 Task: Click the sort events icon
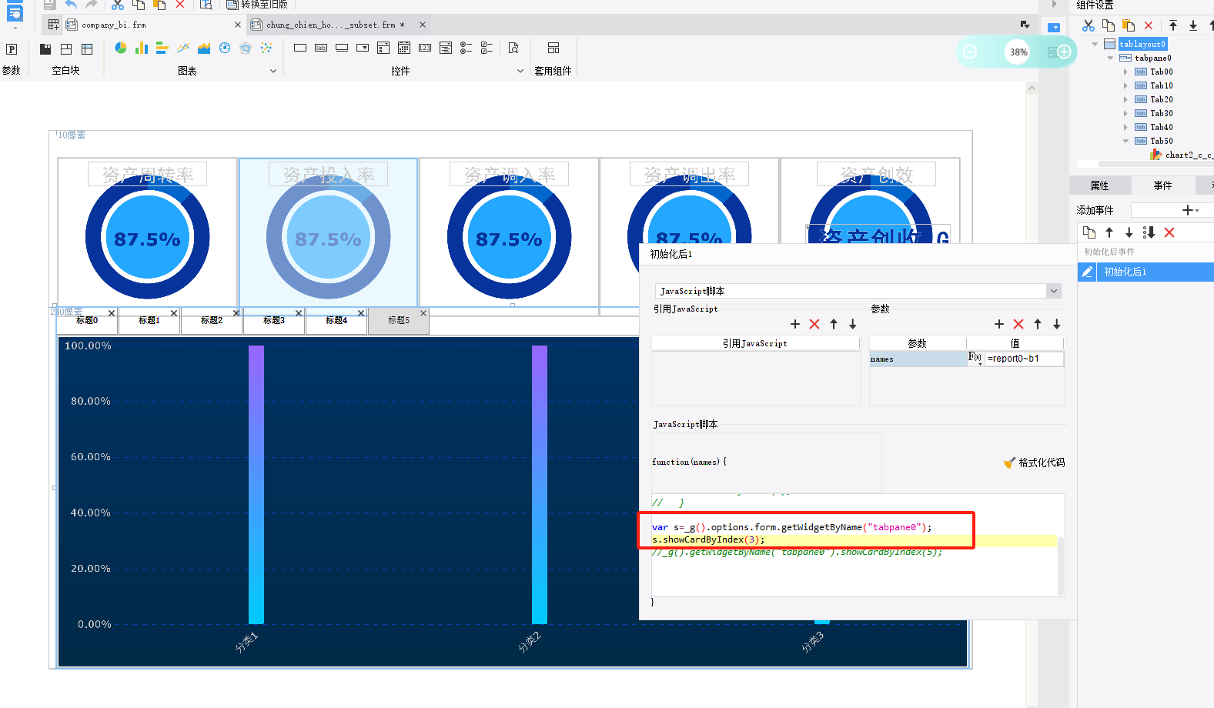point(1149,232)
